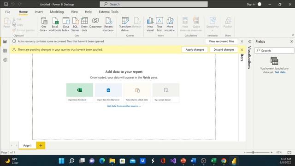The width and height of the screenshot is (295, 166).
Task: Expand the Filters pane
Action: [x=242, y=58]
